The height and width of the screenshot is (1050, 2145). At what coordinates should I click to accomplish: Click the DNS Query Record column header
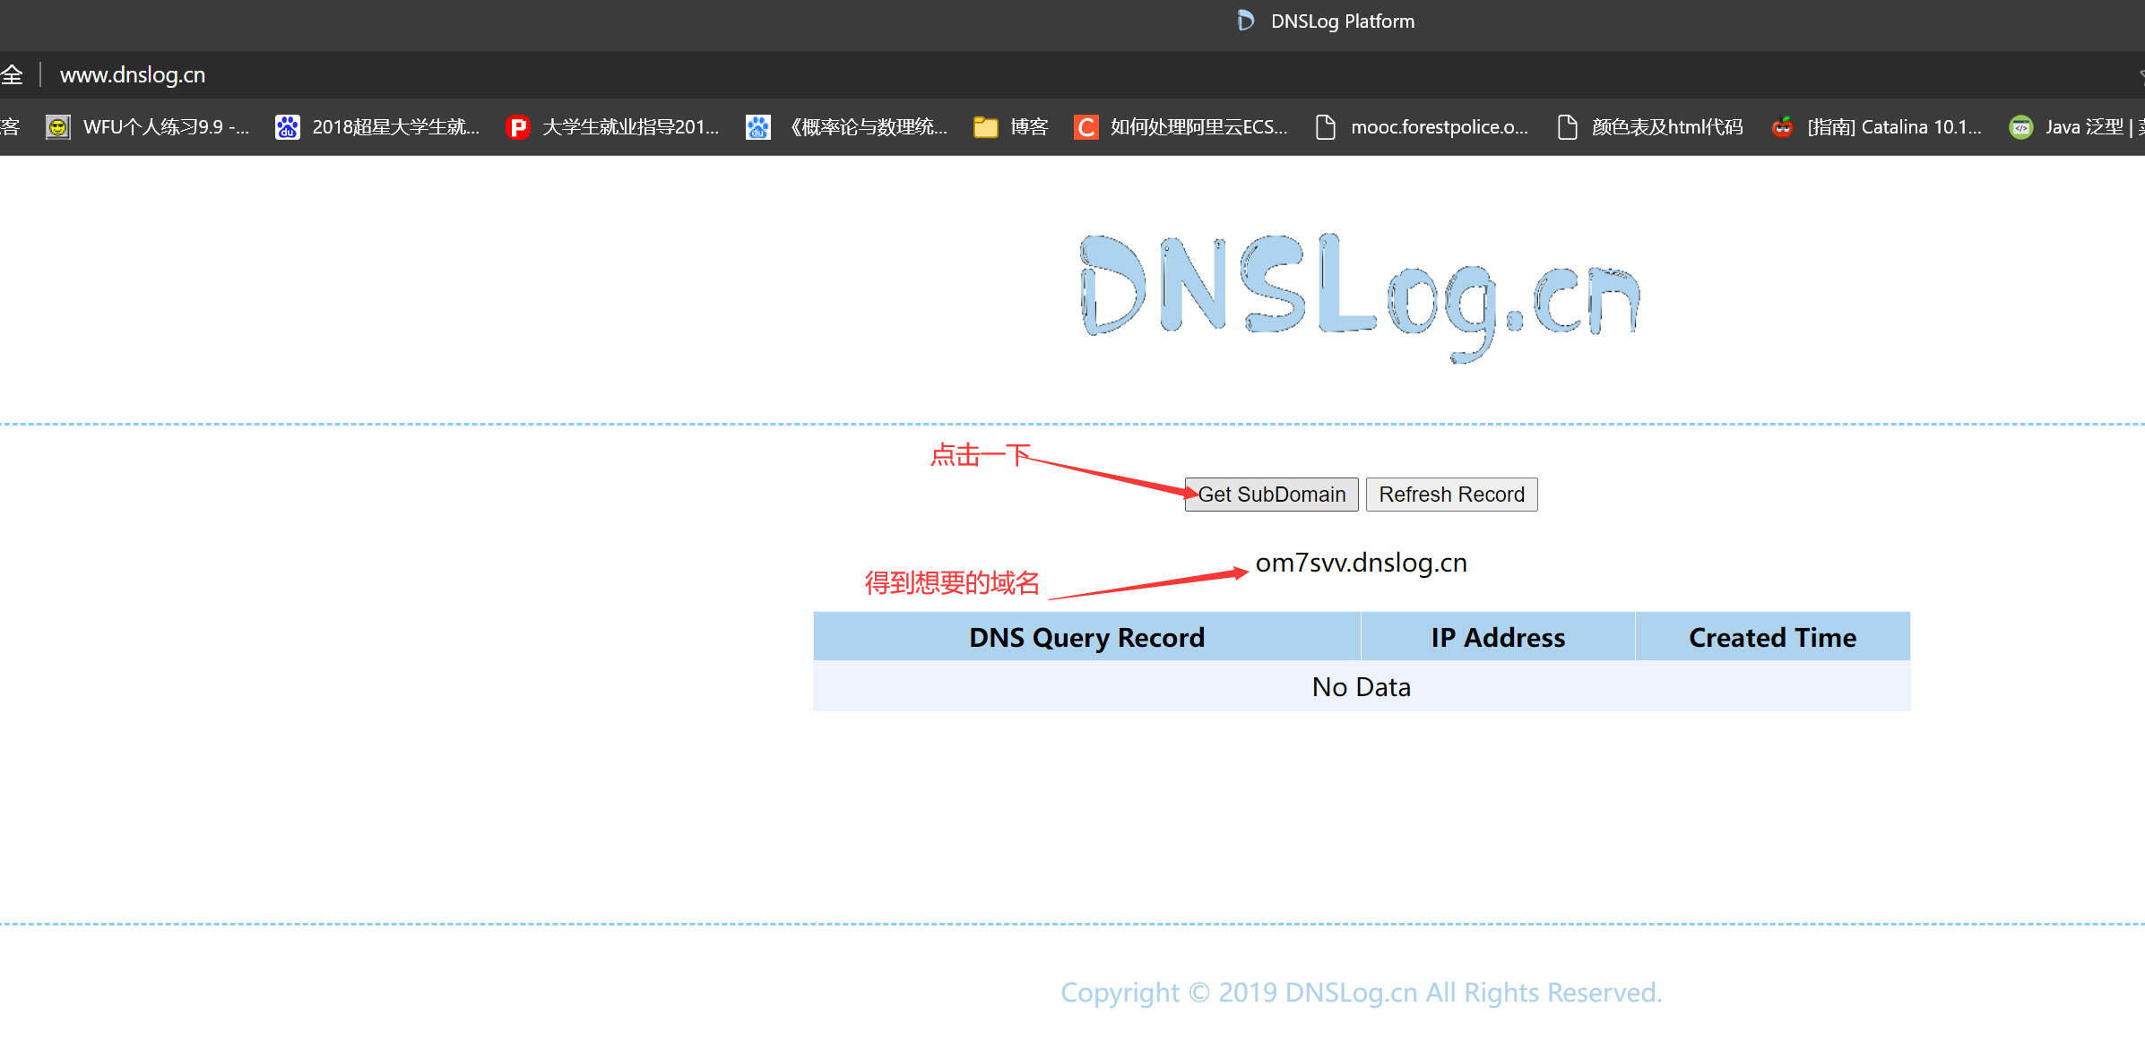coord(1086,637)
